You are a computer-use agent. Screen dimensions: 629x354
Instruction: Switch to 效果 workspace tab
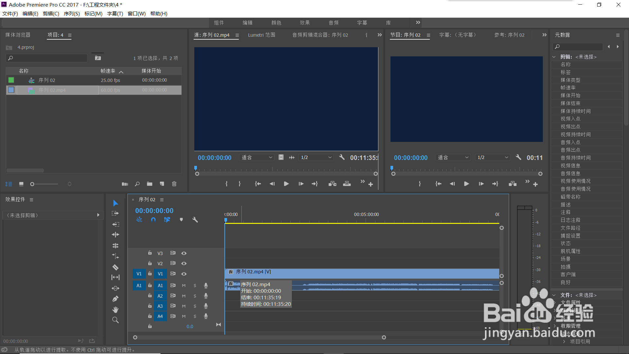point(305,23)
